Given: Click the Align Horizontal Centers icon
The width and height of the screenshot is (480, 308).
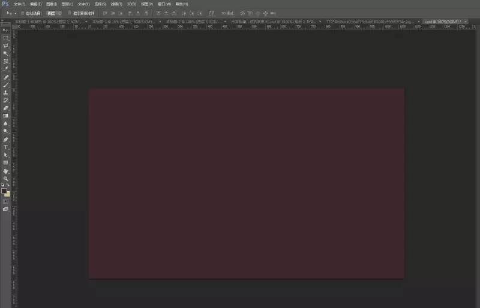Looking at the screenshot, I should 138,13.
